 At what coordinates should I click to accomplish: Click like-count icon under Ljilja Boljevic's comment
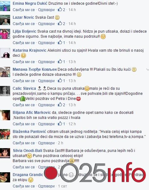[x=60, y=42]
